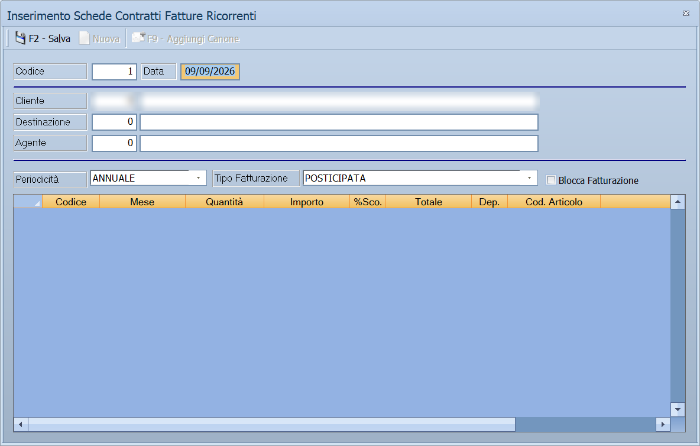Click the Nuova blank page icon
The image size is (700, 446).
85,38
